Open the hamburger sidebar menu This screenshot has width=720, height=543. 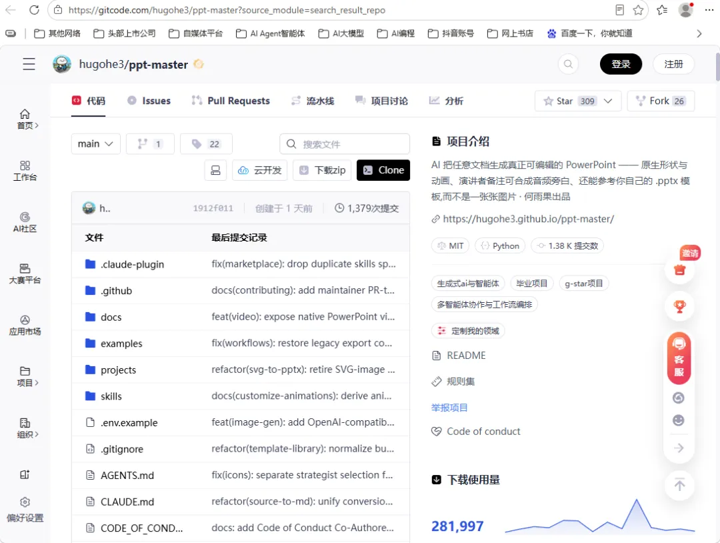(29, 64)
